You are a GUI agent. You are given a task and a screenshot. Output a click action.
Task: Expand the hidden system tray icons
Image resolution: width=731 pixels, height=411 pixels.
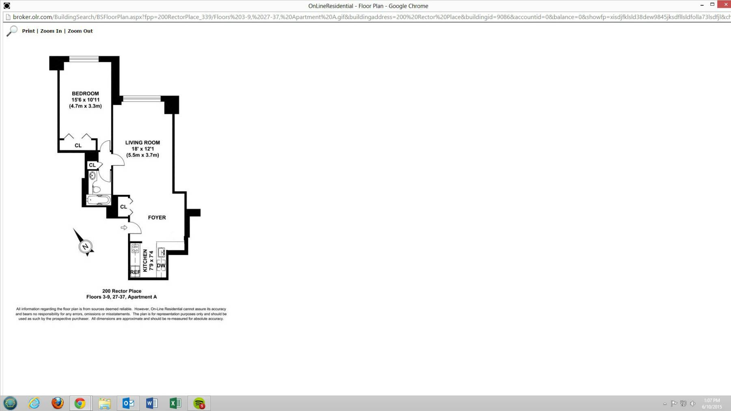tap(665, 404)
